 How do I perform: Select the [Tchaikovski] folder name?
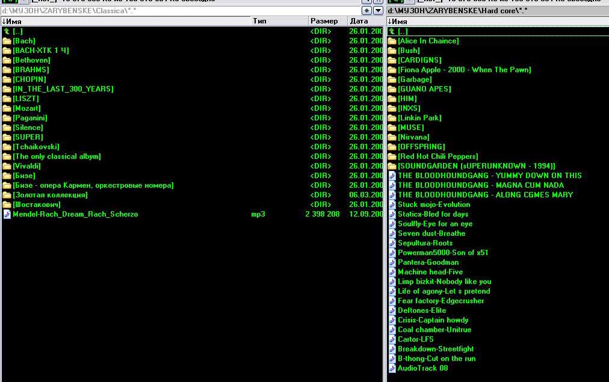pyautogui.click(x=36, y=147)
